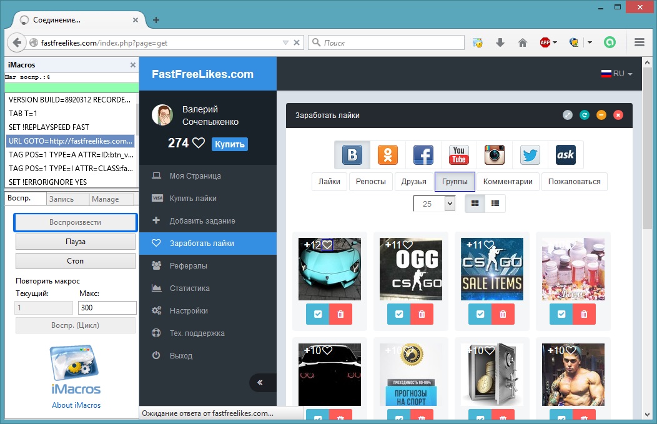Open the URL bar history dropdown arrow
The width and height of the screenshot is (657, 424).
286,42
